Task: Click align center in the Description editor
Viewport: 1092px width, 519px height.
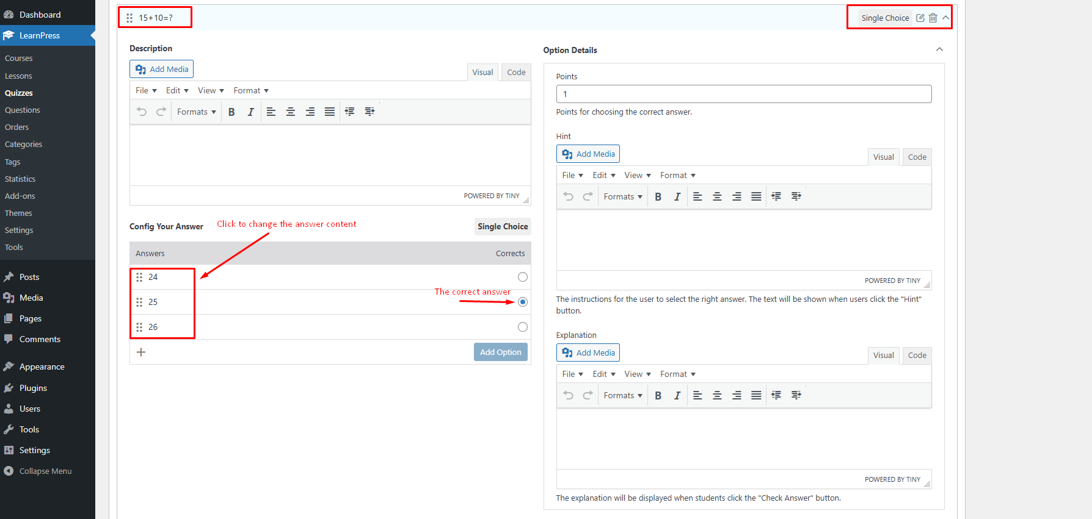Action: (x=291, y=112)
